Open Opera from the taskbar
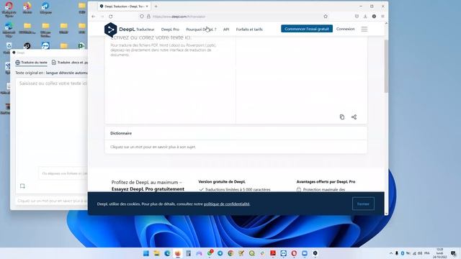 pos(294,253)
